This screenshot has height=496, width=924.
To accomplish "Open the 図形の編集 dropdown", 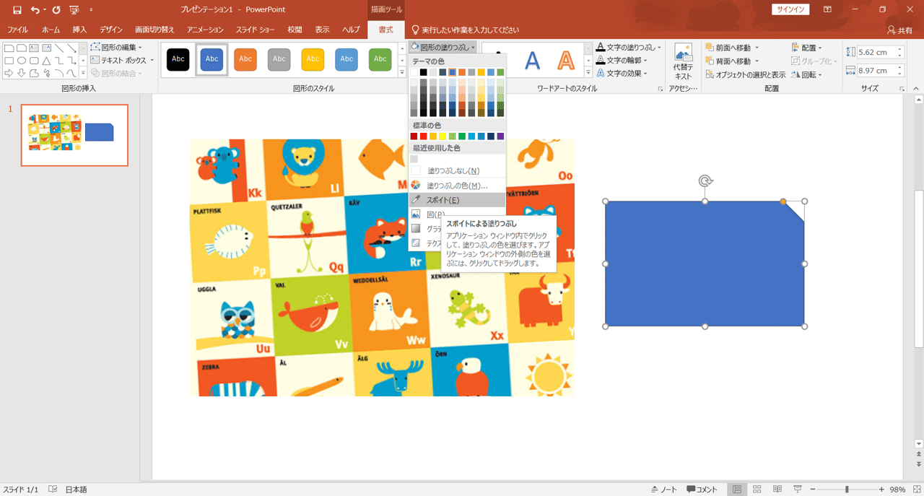I will (x=116, y=48).
